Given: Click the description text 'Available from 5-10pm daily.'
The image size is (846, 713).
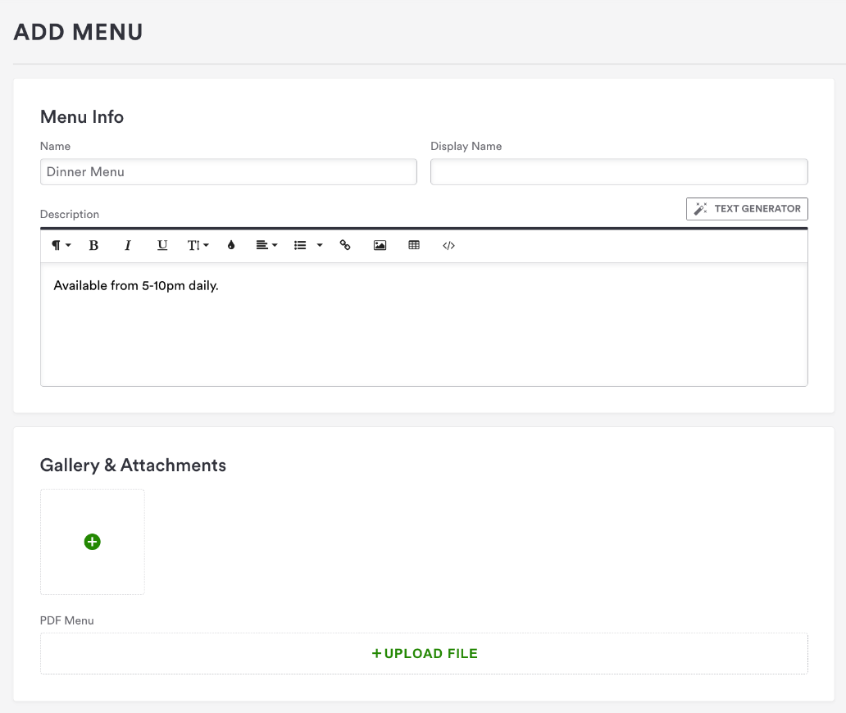Looking at the screenshot, I should (136, 286).
